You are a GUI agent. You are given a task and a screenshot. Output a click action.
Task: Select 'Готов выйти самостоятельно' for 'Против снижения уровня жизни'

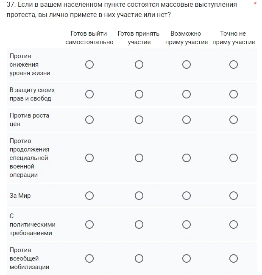point(89,65)
